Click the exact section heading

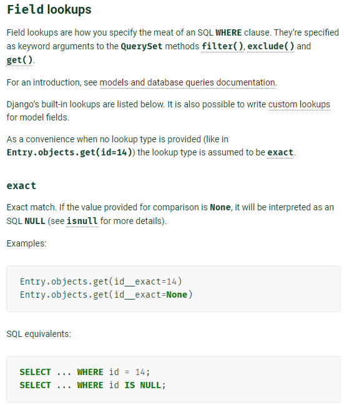(21, 186)
